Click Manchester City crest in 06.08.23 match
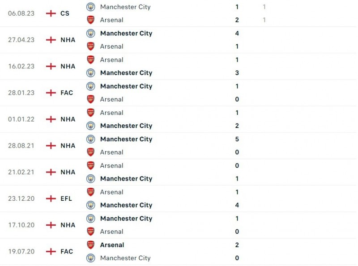The image size is (358, 266). [91, 7]
